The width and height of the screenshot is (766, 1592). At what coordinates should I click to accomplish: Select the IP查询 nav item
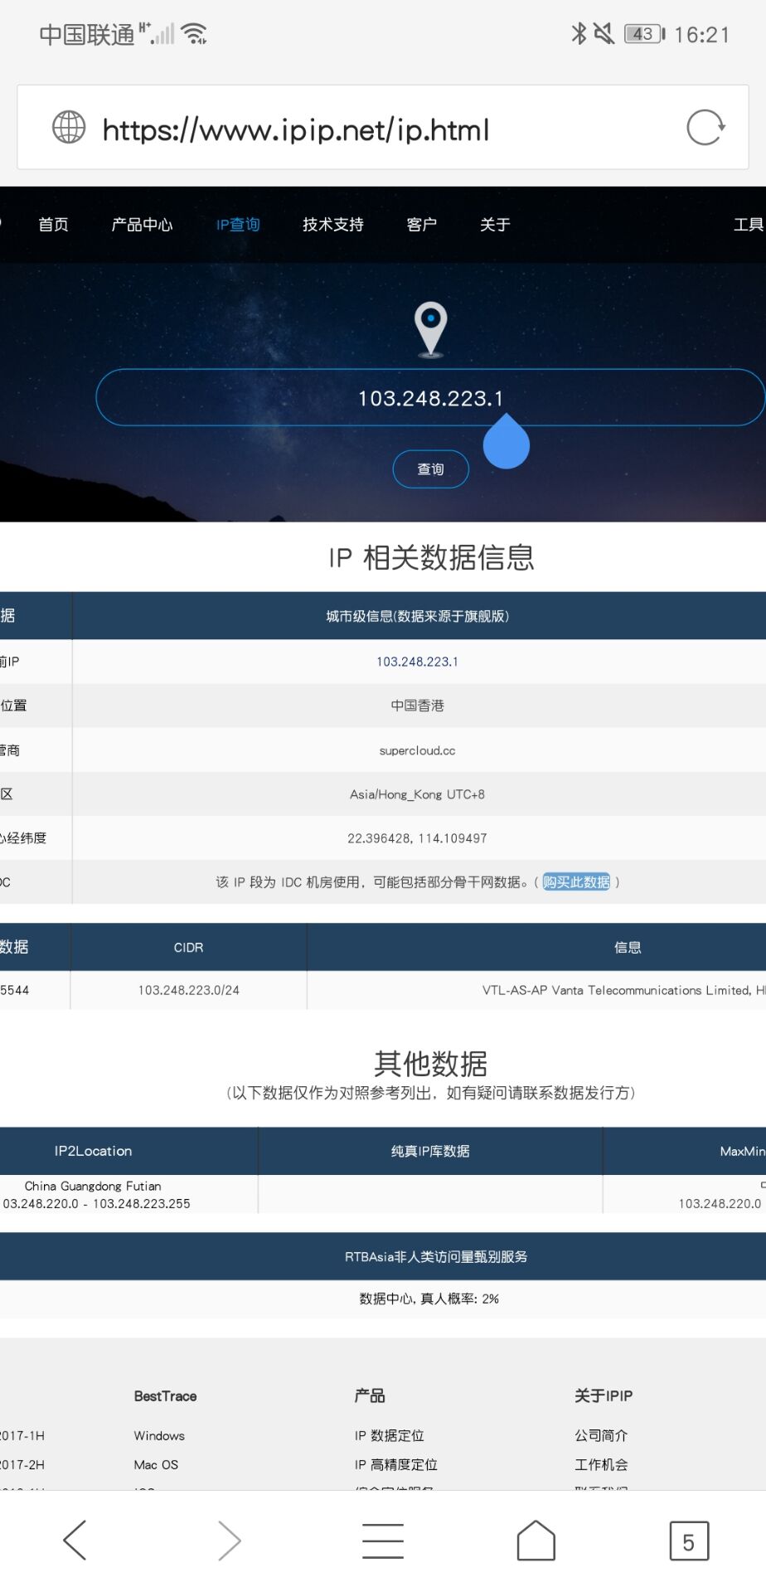pyautogui.click(x=238, y=225)
